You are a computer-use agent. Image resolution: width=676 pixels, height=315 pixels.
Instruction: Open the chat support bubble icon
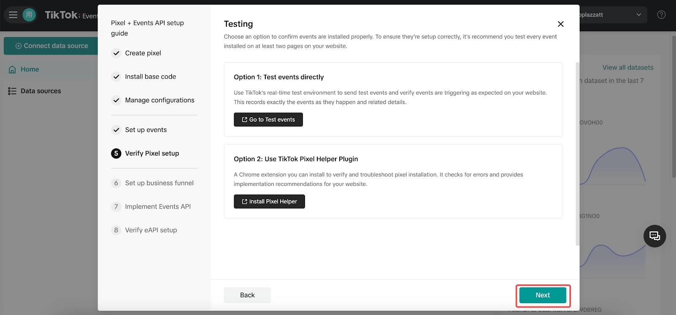[654, 236]
